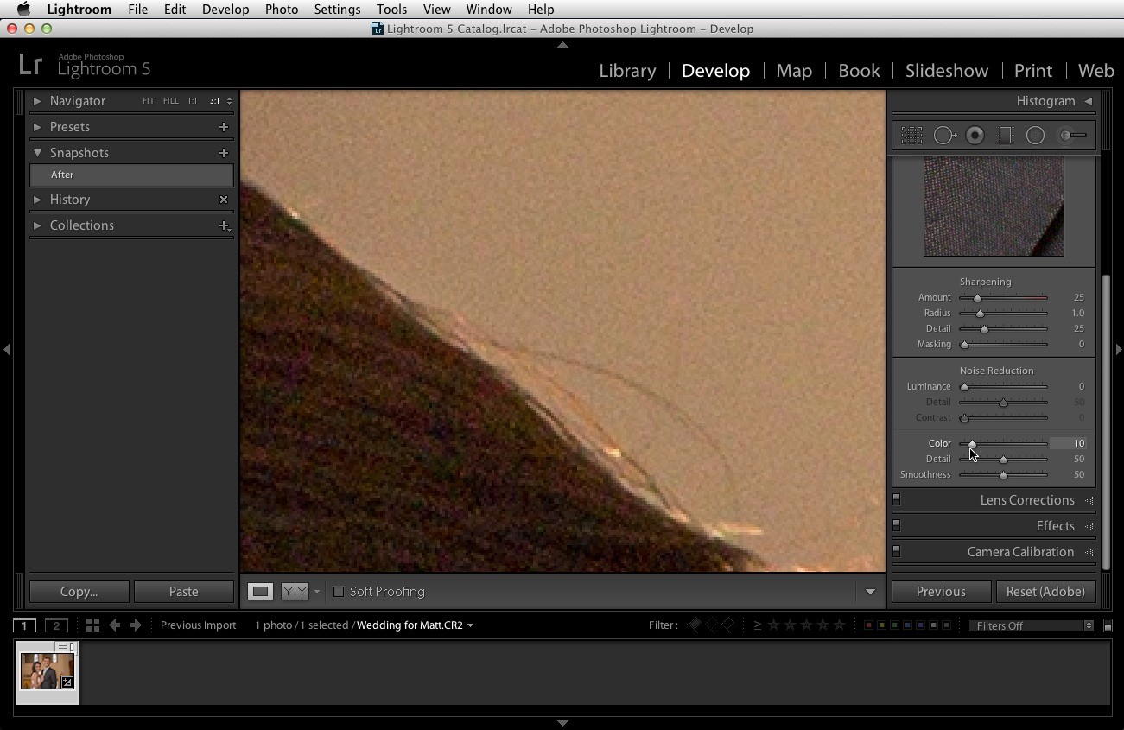Select the Red Eye Correction tool
This screenshot has width=1124, height=730.
(x=975, y=136)
